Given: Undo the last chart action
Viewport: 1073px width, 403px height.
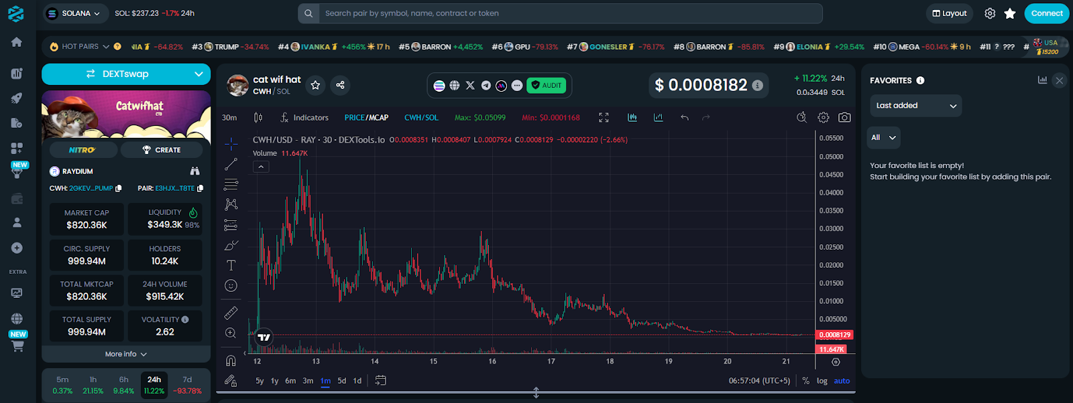Looking at the screenshot, I should [685, 118].
